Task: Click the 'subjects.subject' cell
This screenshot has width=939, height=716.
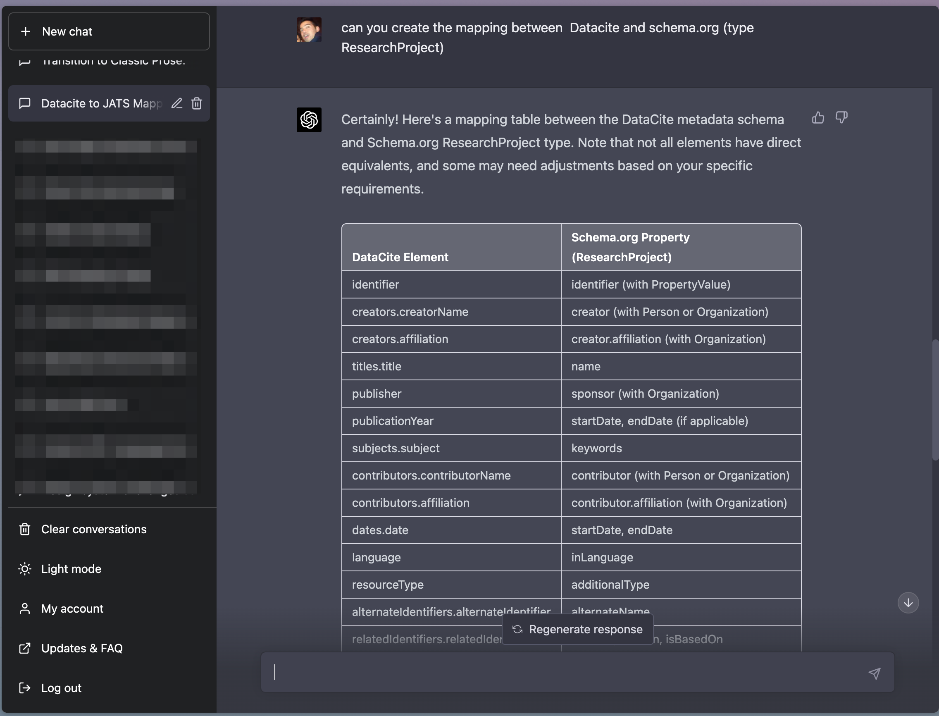Action: pos(451,449)
